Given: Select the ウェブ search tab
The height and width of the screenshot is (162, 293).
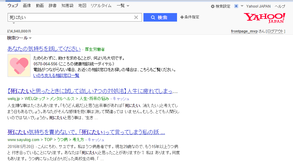Looking at the screenshot, I should (13, 5).
